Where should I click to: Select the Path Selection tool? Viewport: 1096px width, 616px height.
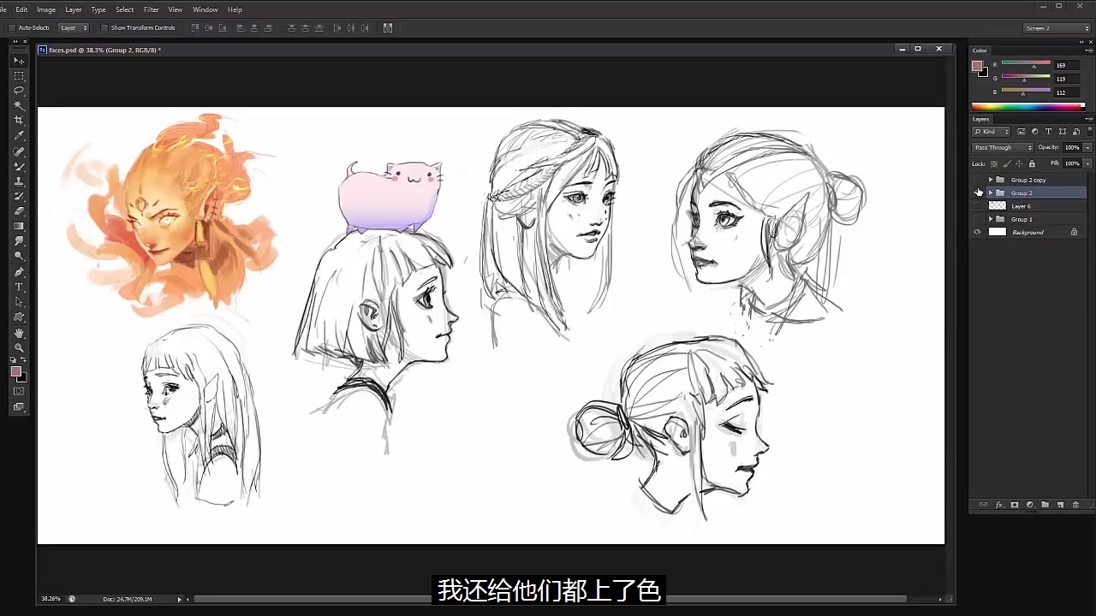pos(19,302)
